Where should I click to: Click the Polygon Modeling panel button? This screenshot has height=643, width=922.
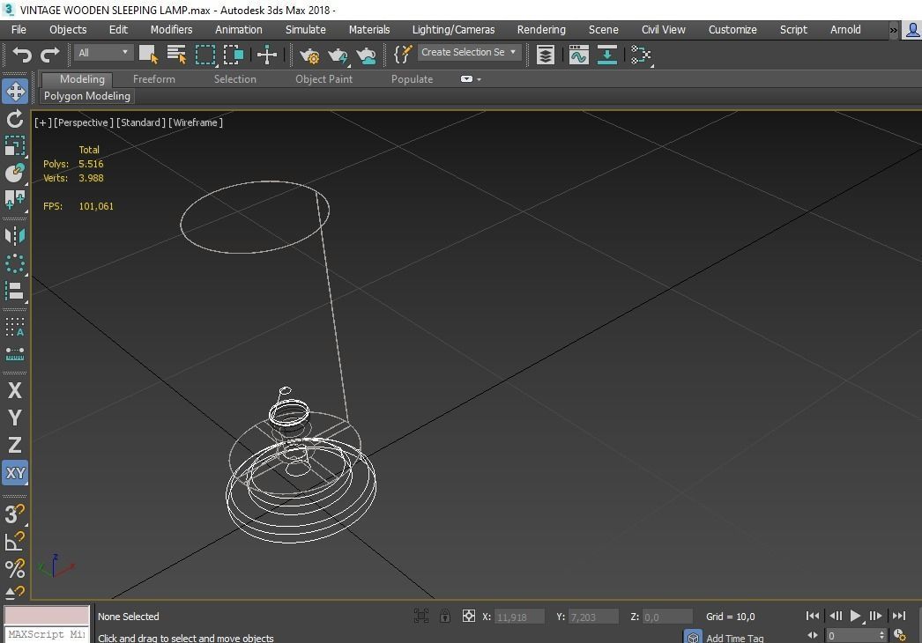pyautogui.click(x=87, y=96)
